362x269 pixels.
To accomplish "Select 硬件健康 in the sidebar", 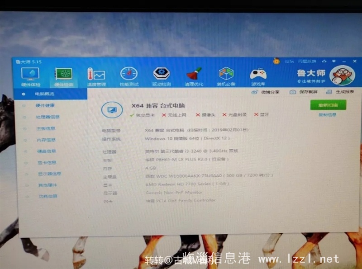I will (x=45, y=105).
